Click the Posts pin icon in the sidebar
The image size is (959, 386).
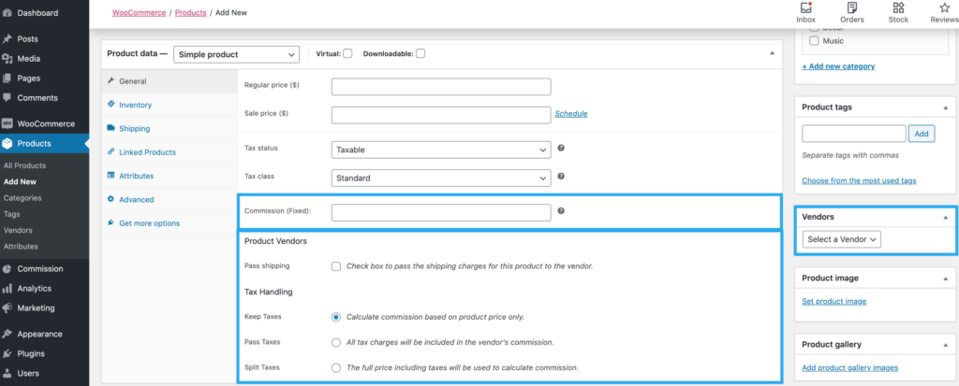7,39
